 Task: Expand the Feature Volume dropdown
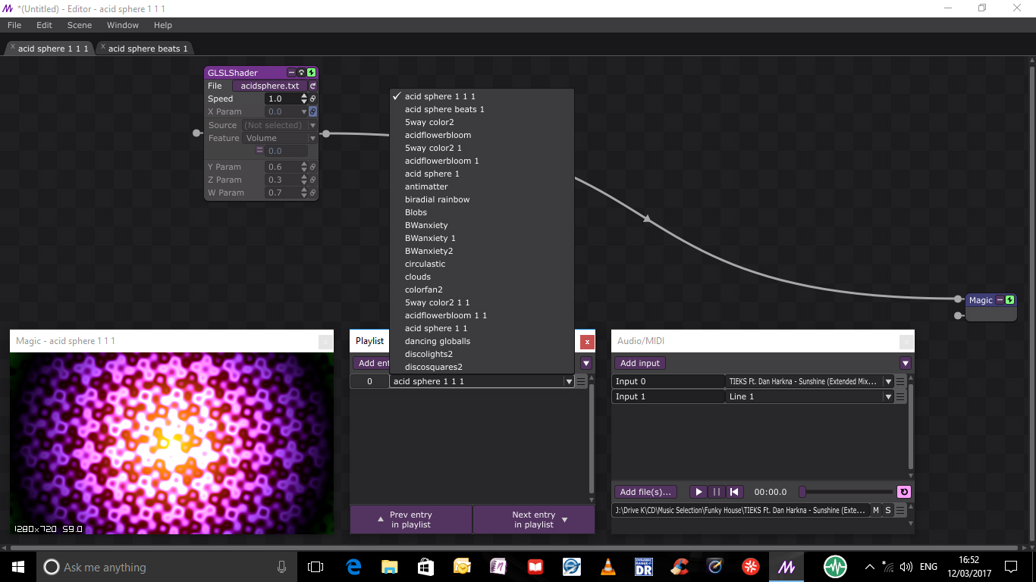[280, 139]
